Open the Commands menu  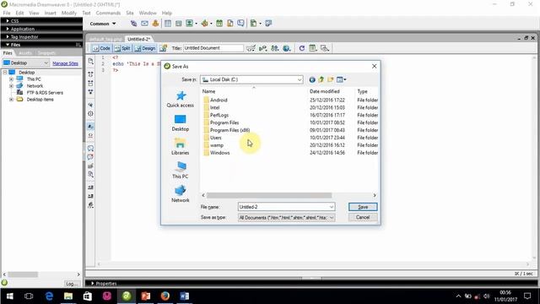[x=108, y=13]
